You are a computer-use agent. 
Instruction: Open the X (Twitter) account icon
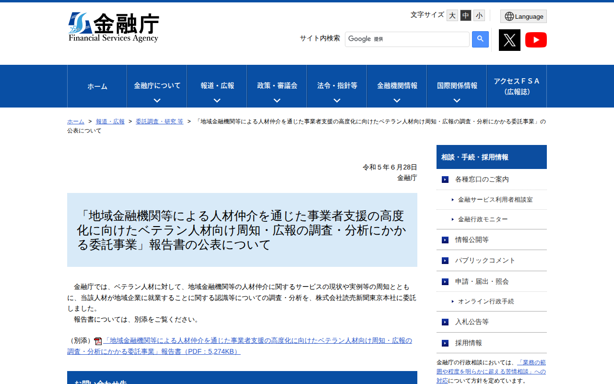509,40
